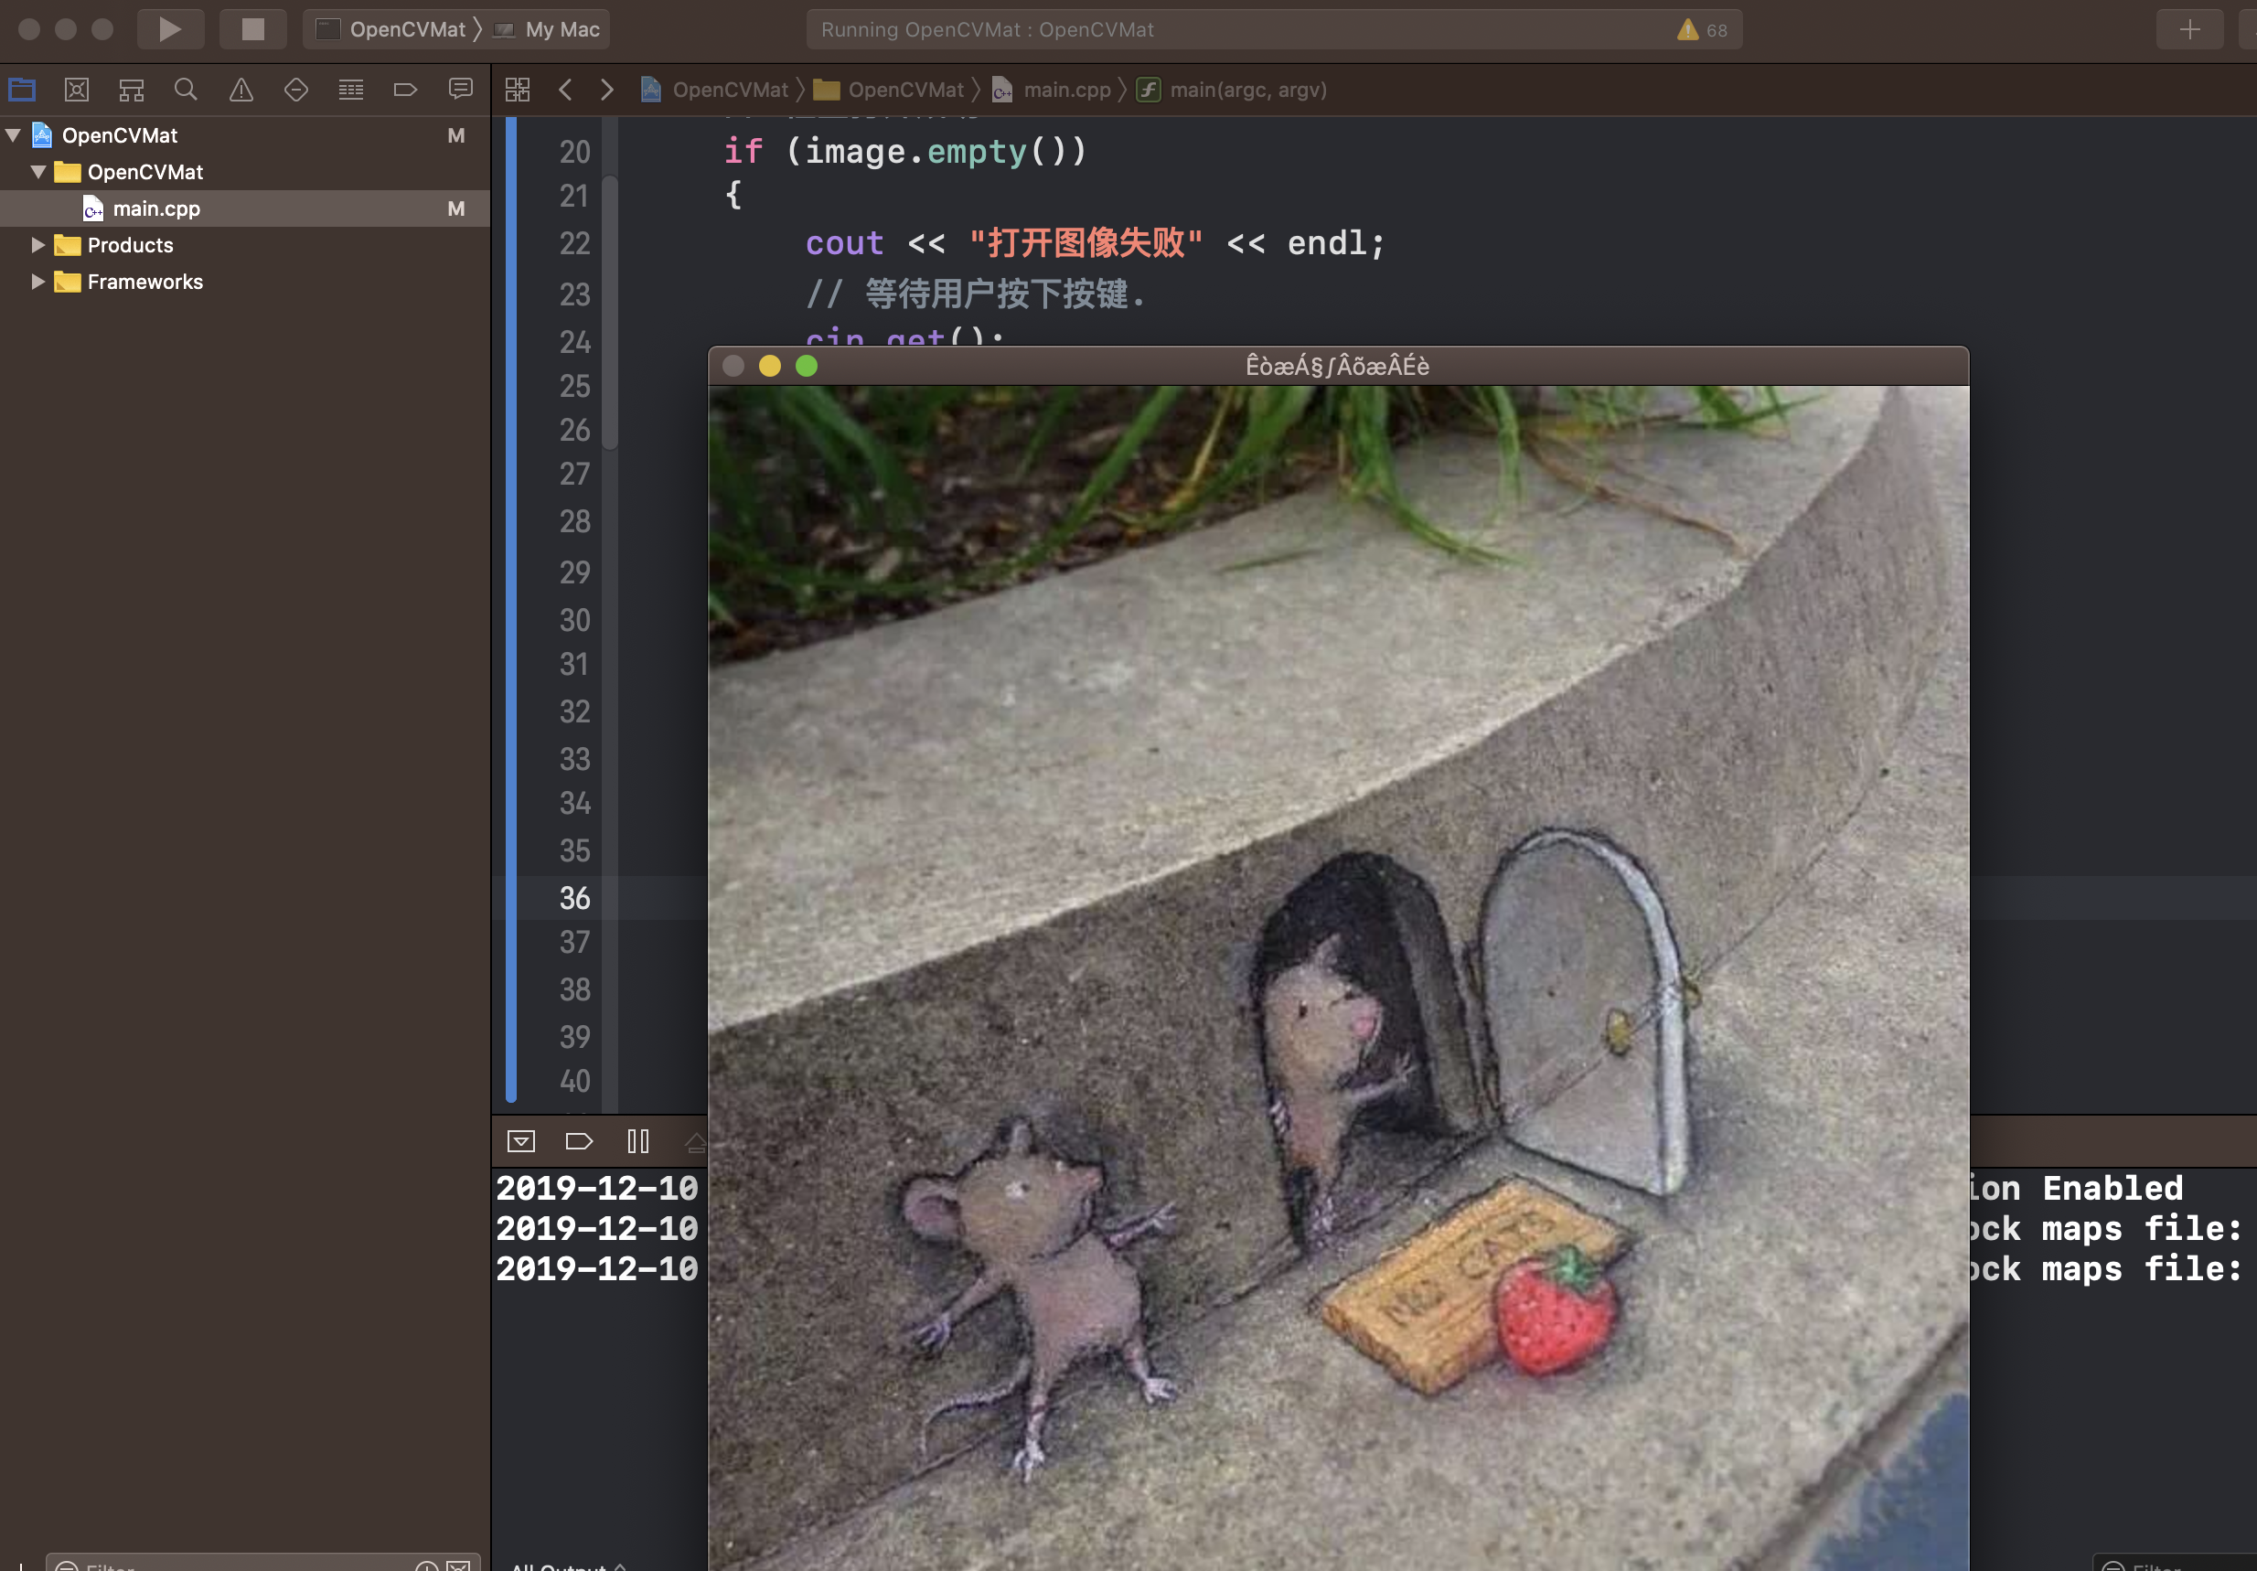Toggle breakpoints activation in debug bar
The height and width of the screenshot is (1571, 2257).
[579, 1141]
